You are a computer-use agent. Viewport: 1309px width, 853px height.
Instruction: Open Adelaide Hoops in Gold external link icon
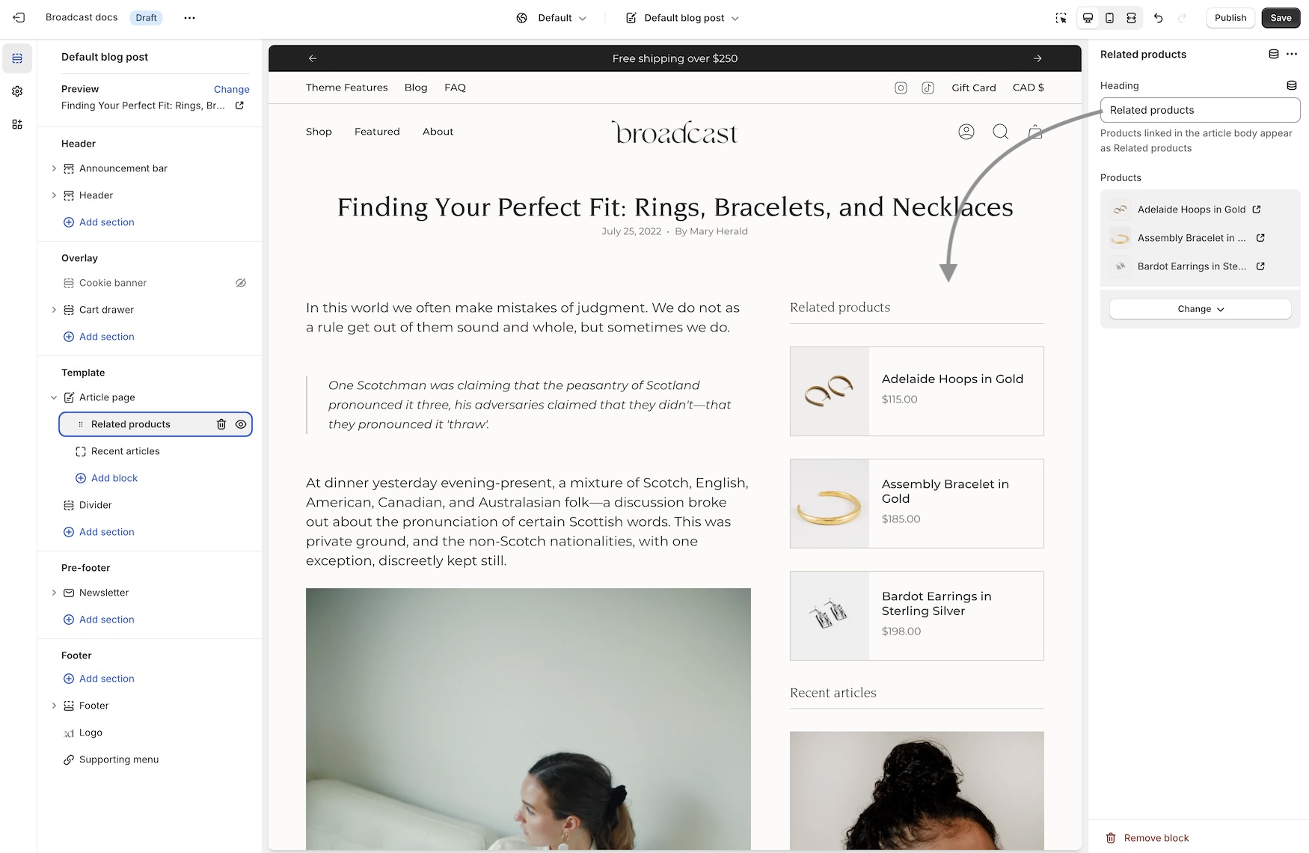coord(1257,210)
